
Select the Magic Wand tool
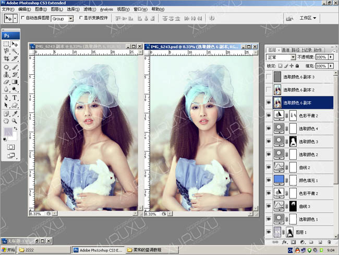(x=15, y=52)
